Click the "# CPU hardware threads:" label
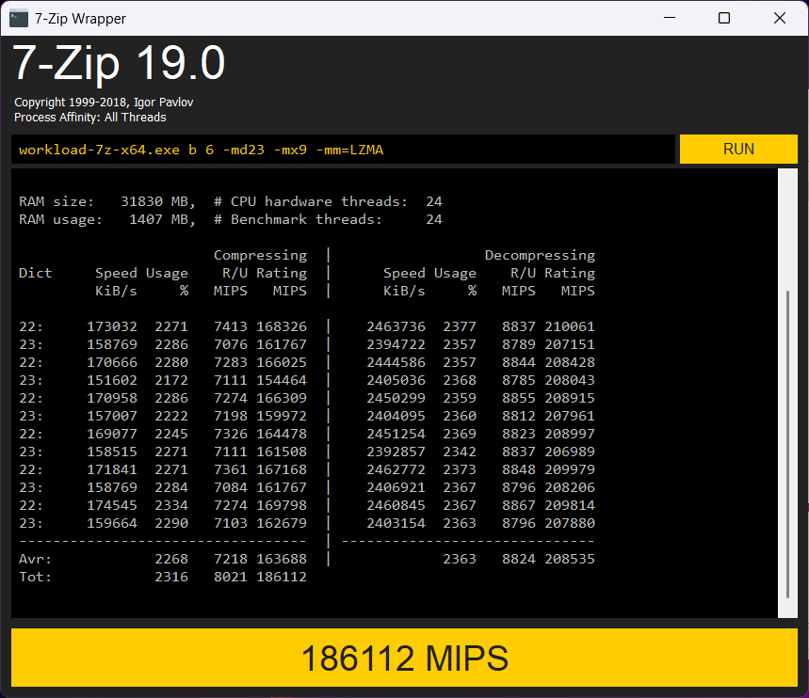 coord(311,201)
